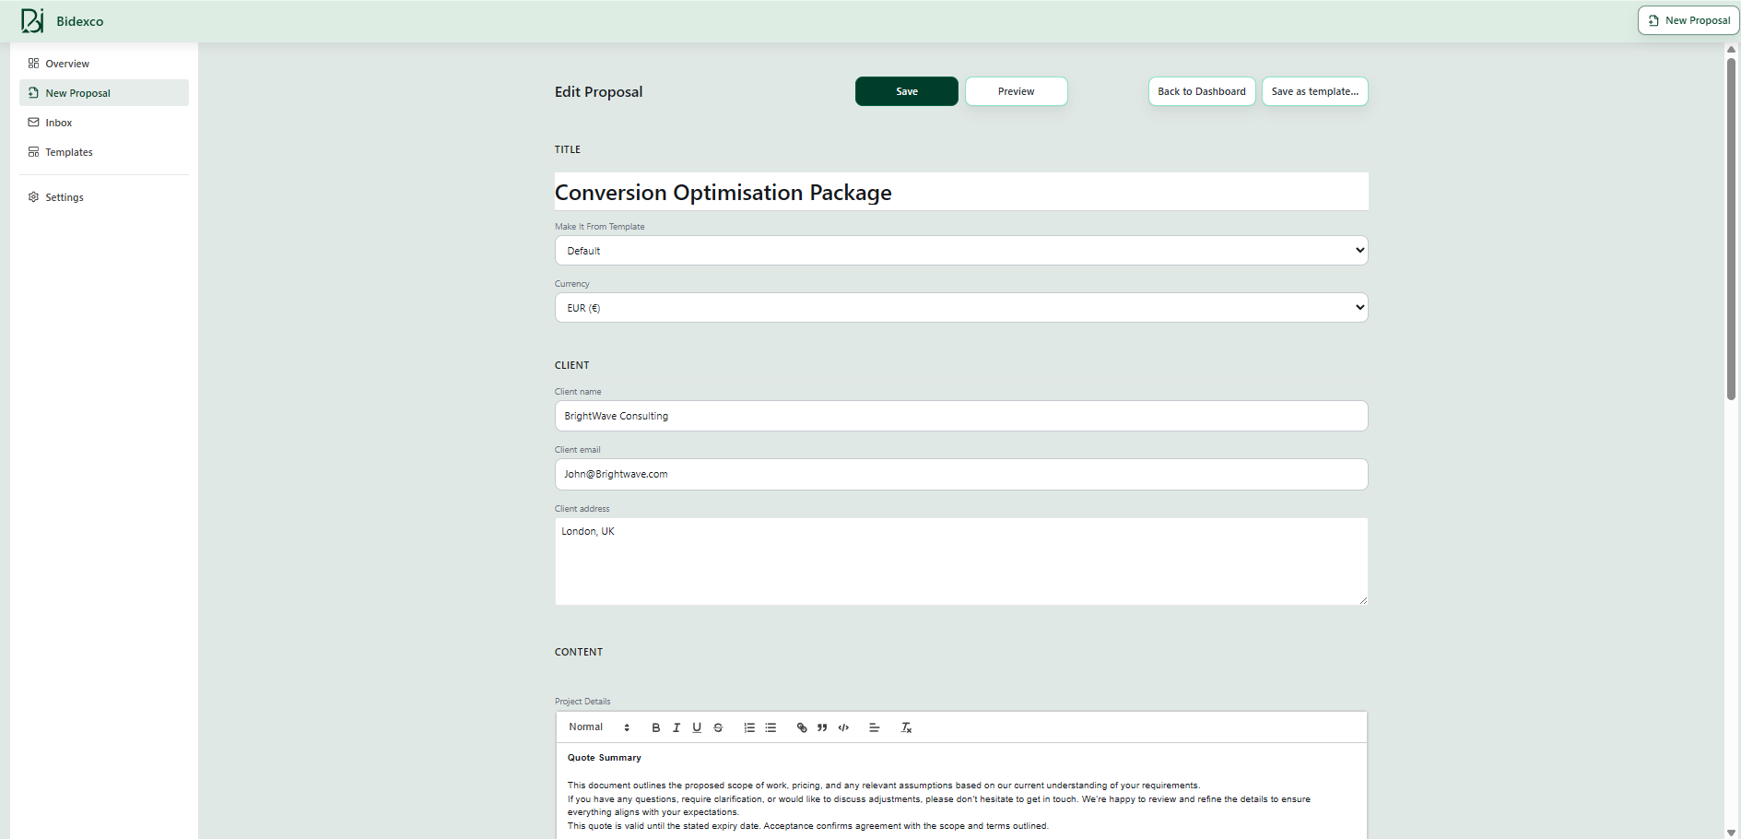Click the Client email field
Viewport: 1741px width, 839px height.
(x=961, y=474)
